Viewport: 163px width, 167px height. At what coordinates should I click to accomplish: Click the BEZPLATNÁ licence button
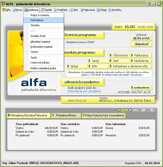tap(141, 38)
